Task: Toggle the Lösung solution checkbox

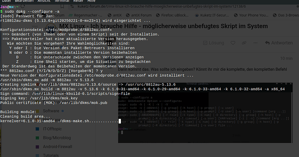Action: (205, 43)
